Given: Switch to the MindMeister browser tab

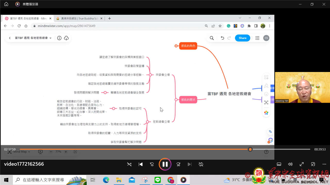Looking at the screenshot, I should 26,18.
